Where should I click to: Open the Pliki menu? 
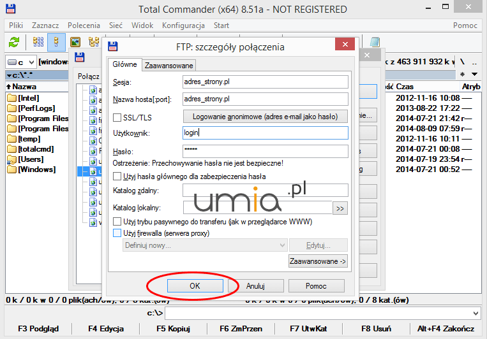point(16,25)
